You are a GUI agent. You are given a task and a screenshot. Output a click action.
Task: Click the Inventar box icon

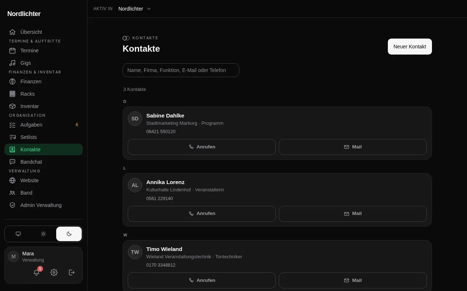(x=12, y=106)
